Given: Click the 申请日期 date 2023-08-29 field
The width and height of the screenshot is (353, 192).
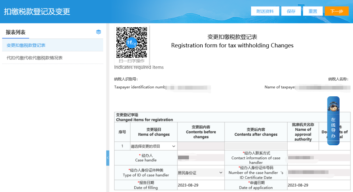Looking at the screenshot, I should pos(319,185).
